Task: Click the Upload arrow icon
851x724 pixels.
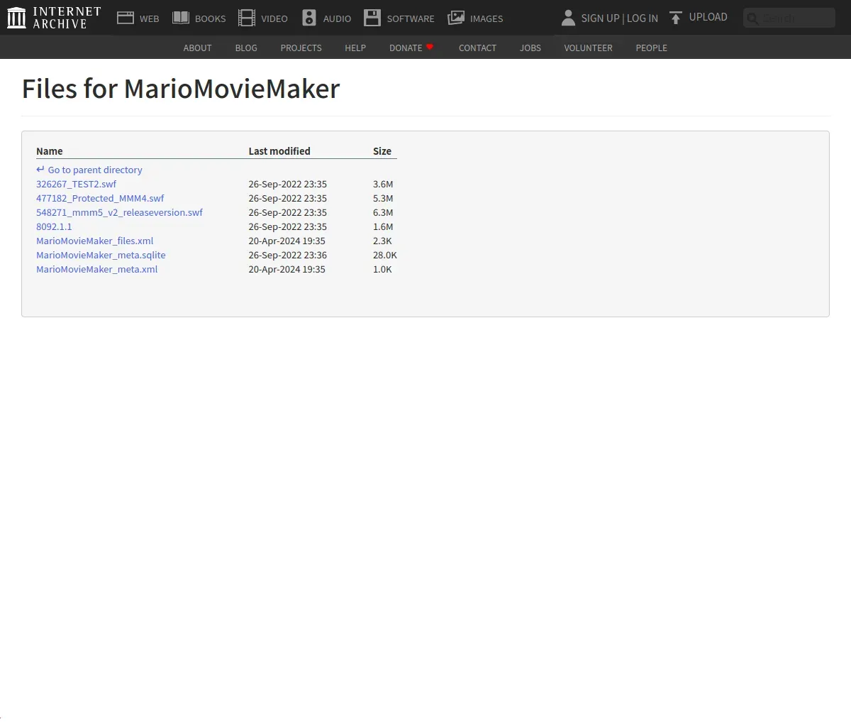Action: point(676,18)
